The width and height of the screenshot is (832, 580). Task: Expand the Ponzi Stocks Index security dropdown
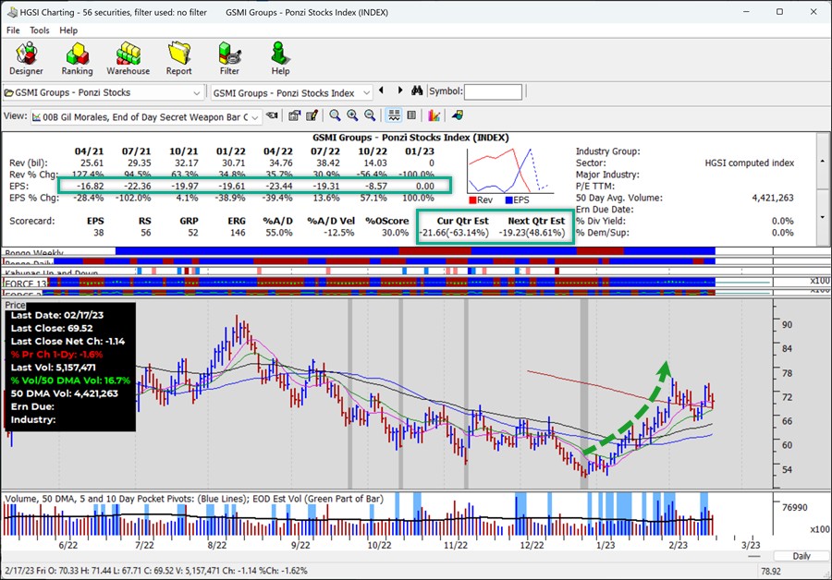click(366, 92)
